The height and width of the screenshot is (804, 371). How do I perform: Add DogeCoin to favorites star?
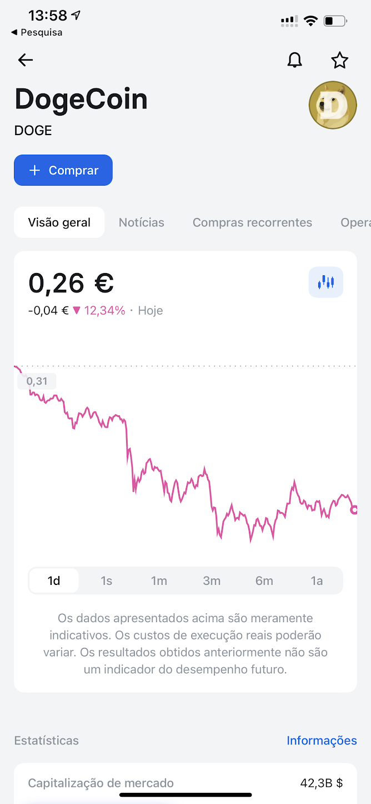pos(339,60)
